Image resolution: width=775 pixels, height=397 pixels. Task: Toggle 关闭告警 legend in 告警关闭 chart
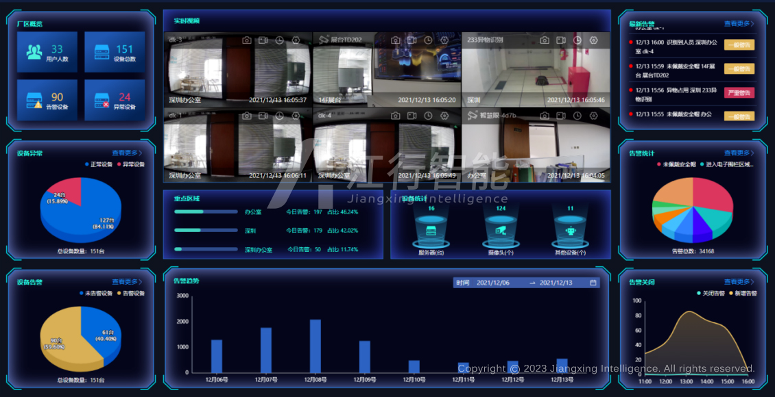(711, 293)
